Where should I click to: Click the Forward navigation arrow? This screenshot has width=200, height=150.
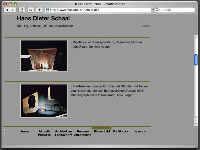click(x=13, y=10)
